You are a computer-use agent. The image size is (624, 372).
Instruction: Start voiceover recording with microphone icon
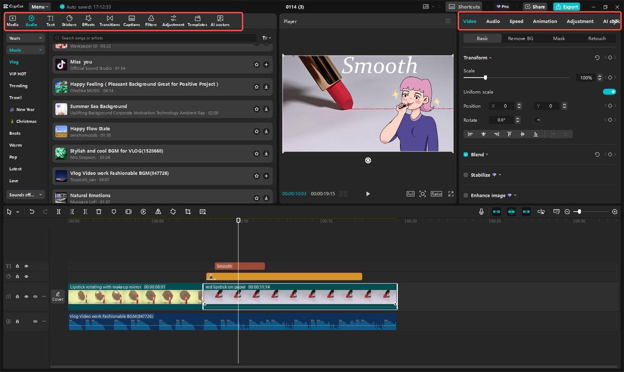[x=481, y=212]
